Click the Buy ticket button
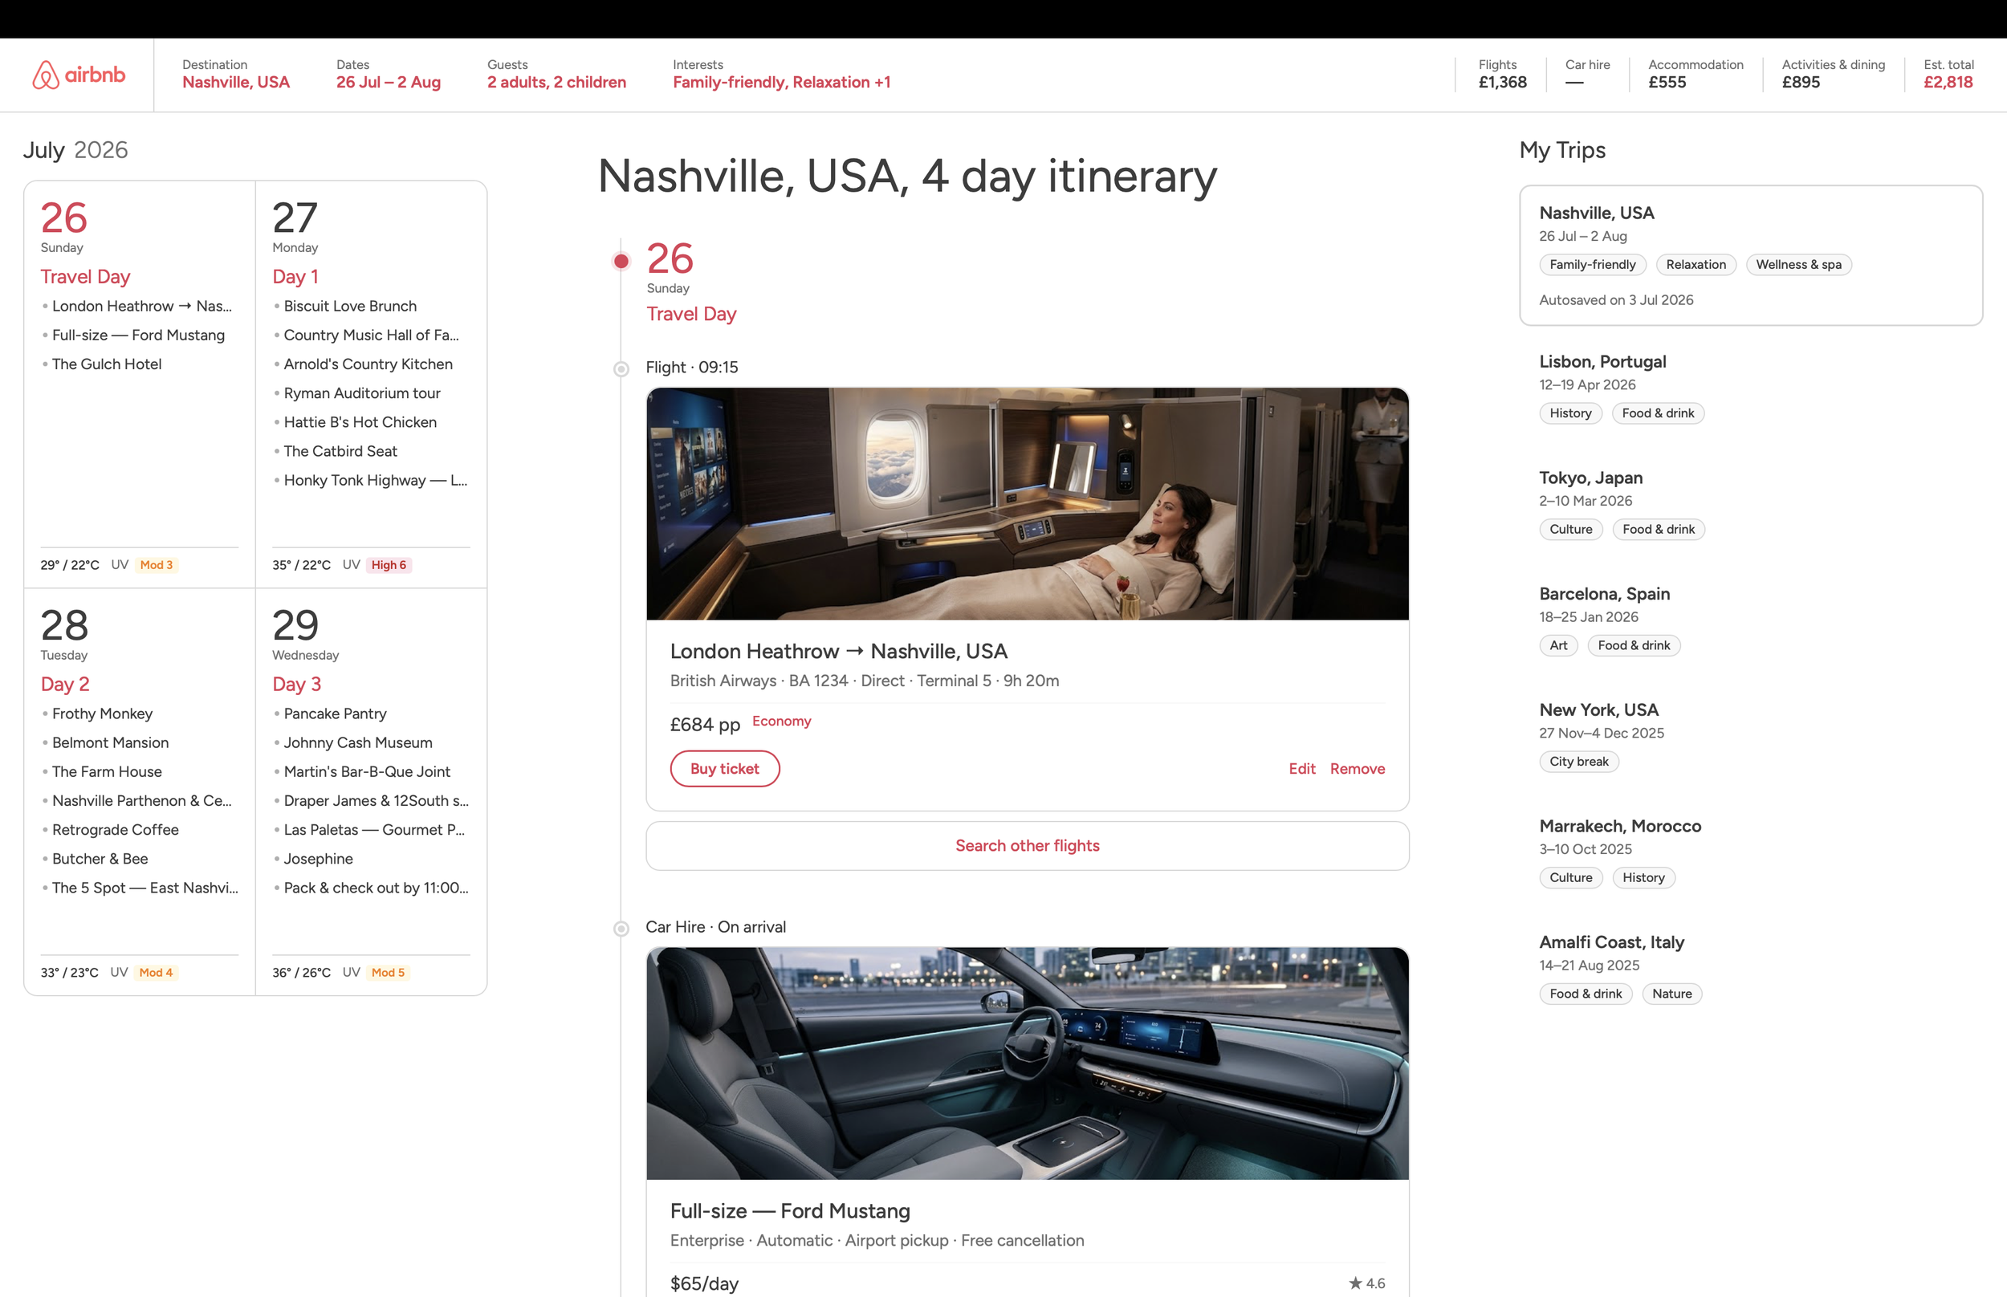This screenshot has width=2007, height=1297. click(725, 769)
